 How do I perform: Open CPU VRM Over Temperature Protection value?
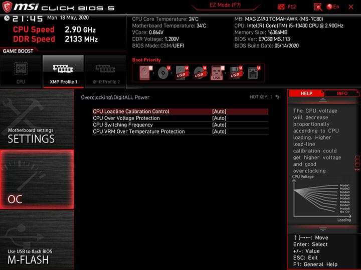pos(219,131)
